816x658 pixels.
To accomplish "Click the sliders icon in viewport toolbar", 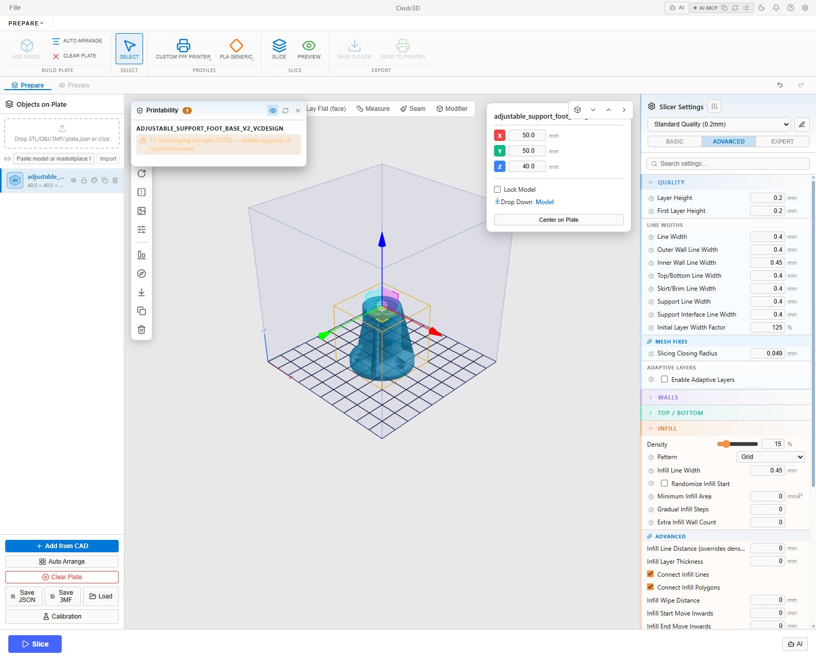I will point(142,230).
